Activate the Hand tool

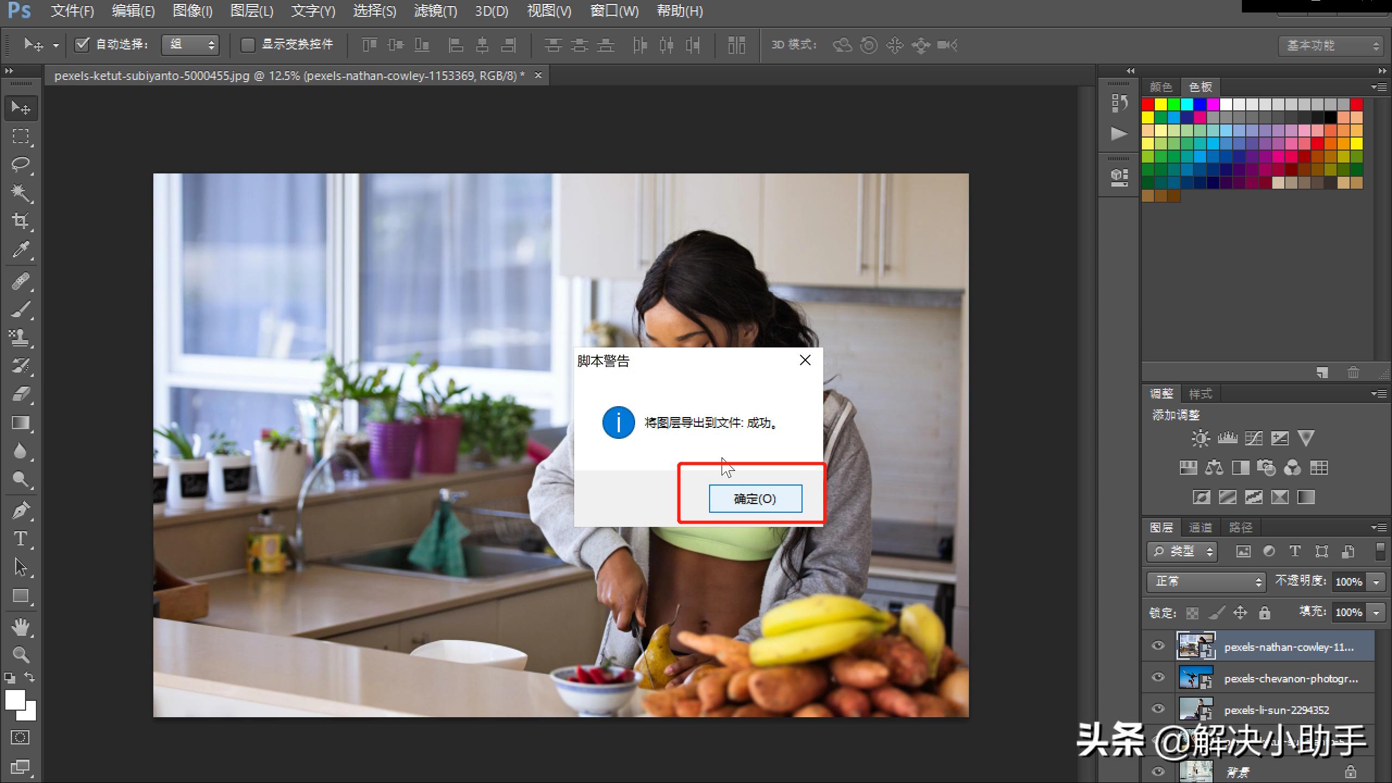21,626
